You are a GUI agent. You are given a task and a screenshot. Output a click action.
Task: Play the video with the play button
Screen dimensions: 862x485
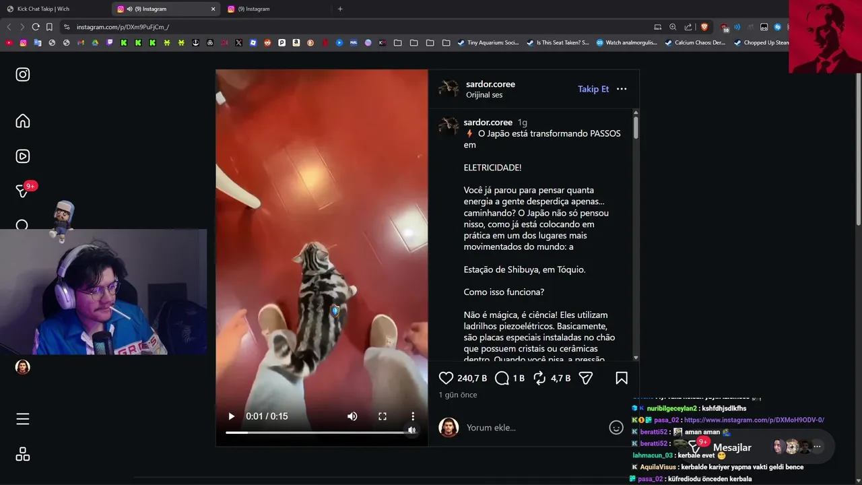coord(232,416)
